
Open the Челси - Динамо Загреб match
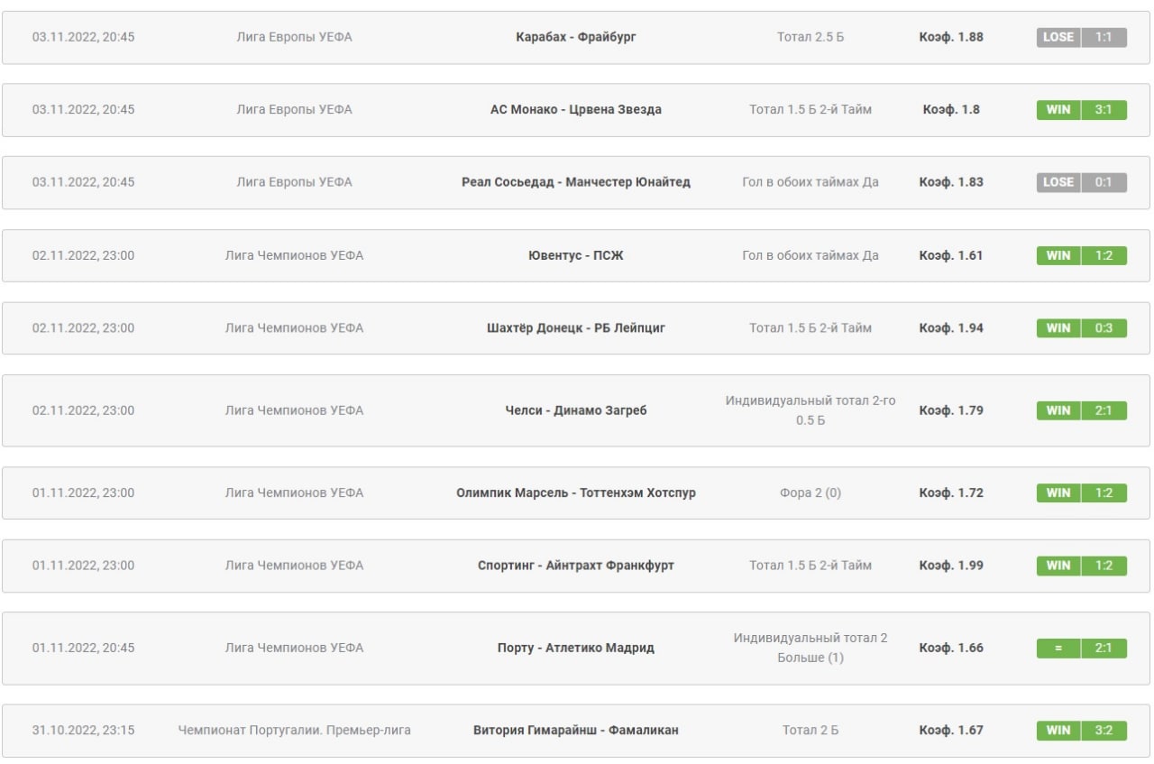575,410
